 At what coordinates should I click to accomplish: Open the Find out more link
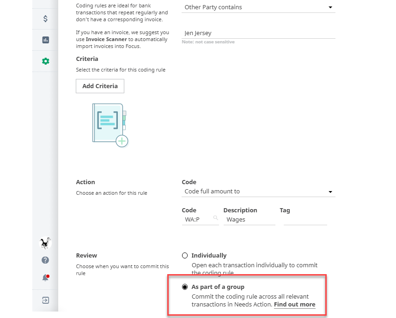pyautogui.click(x=294, y=304)
